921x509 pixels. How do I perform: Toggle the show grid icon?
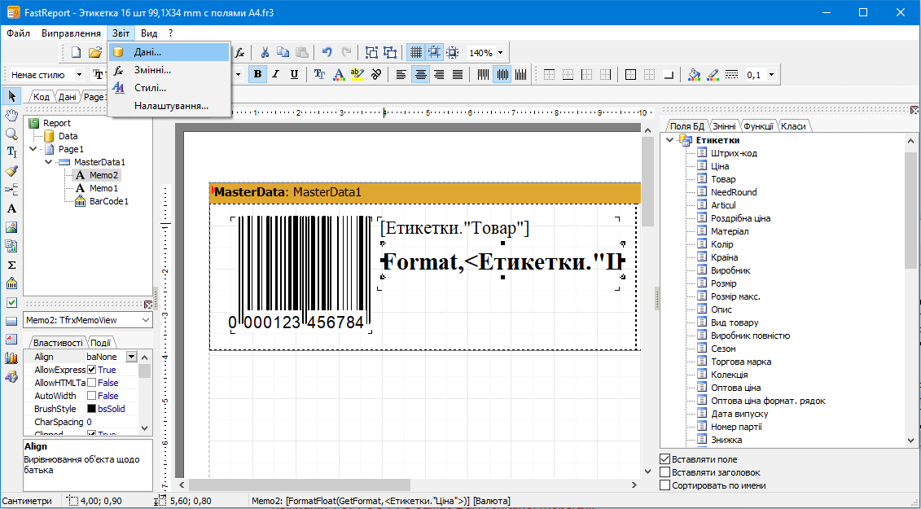click(417, 51)
